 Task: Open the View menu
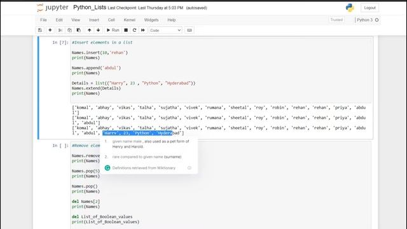(76, 20)
